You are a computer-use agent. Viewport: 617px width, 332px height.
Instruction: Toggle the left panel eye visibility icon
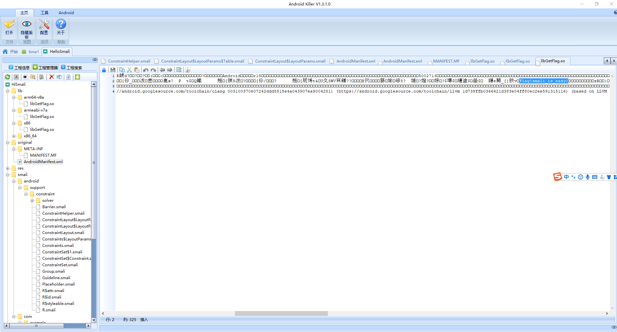[x=95, y=60]
